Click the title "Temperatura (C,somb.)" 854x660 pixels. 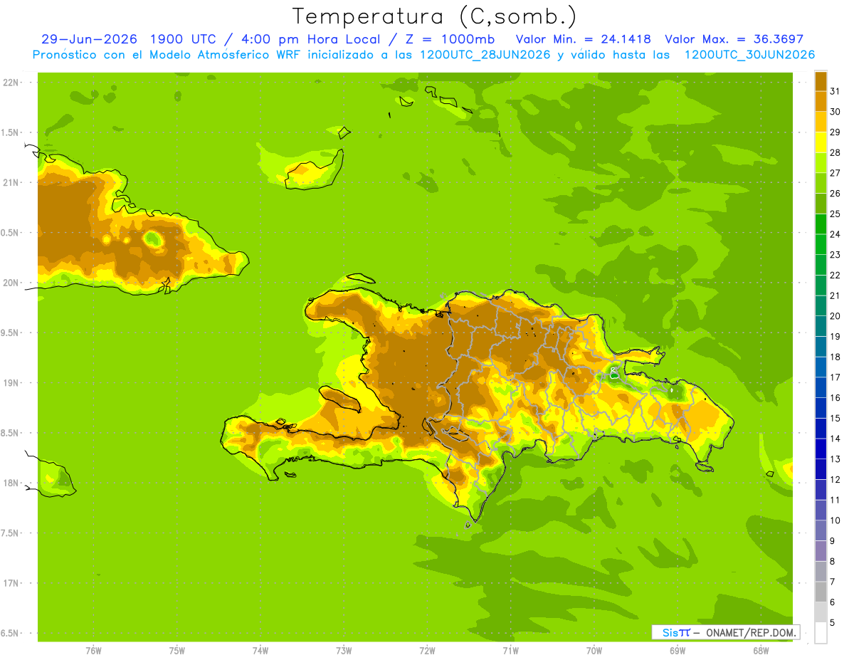[x=434, y=16]
